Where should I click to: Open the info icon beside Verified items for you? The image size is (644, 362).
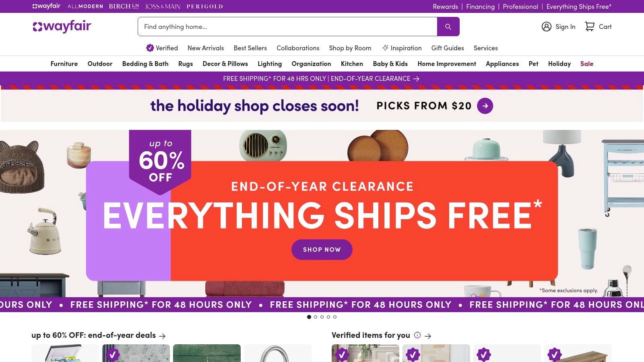[417, 335]
